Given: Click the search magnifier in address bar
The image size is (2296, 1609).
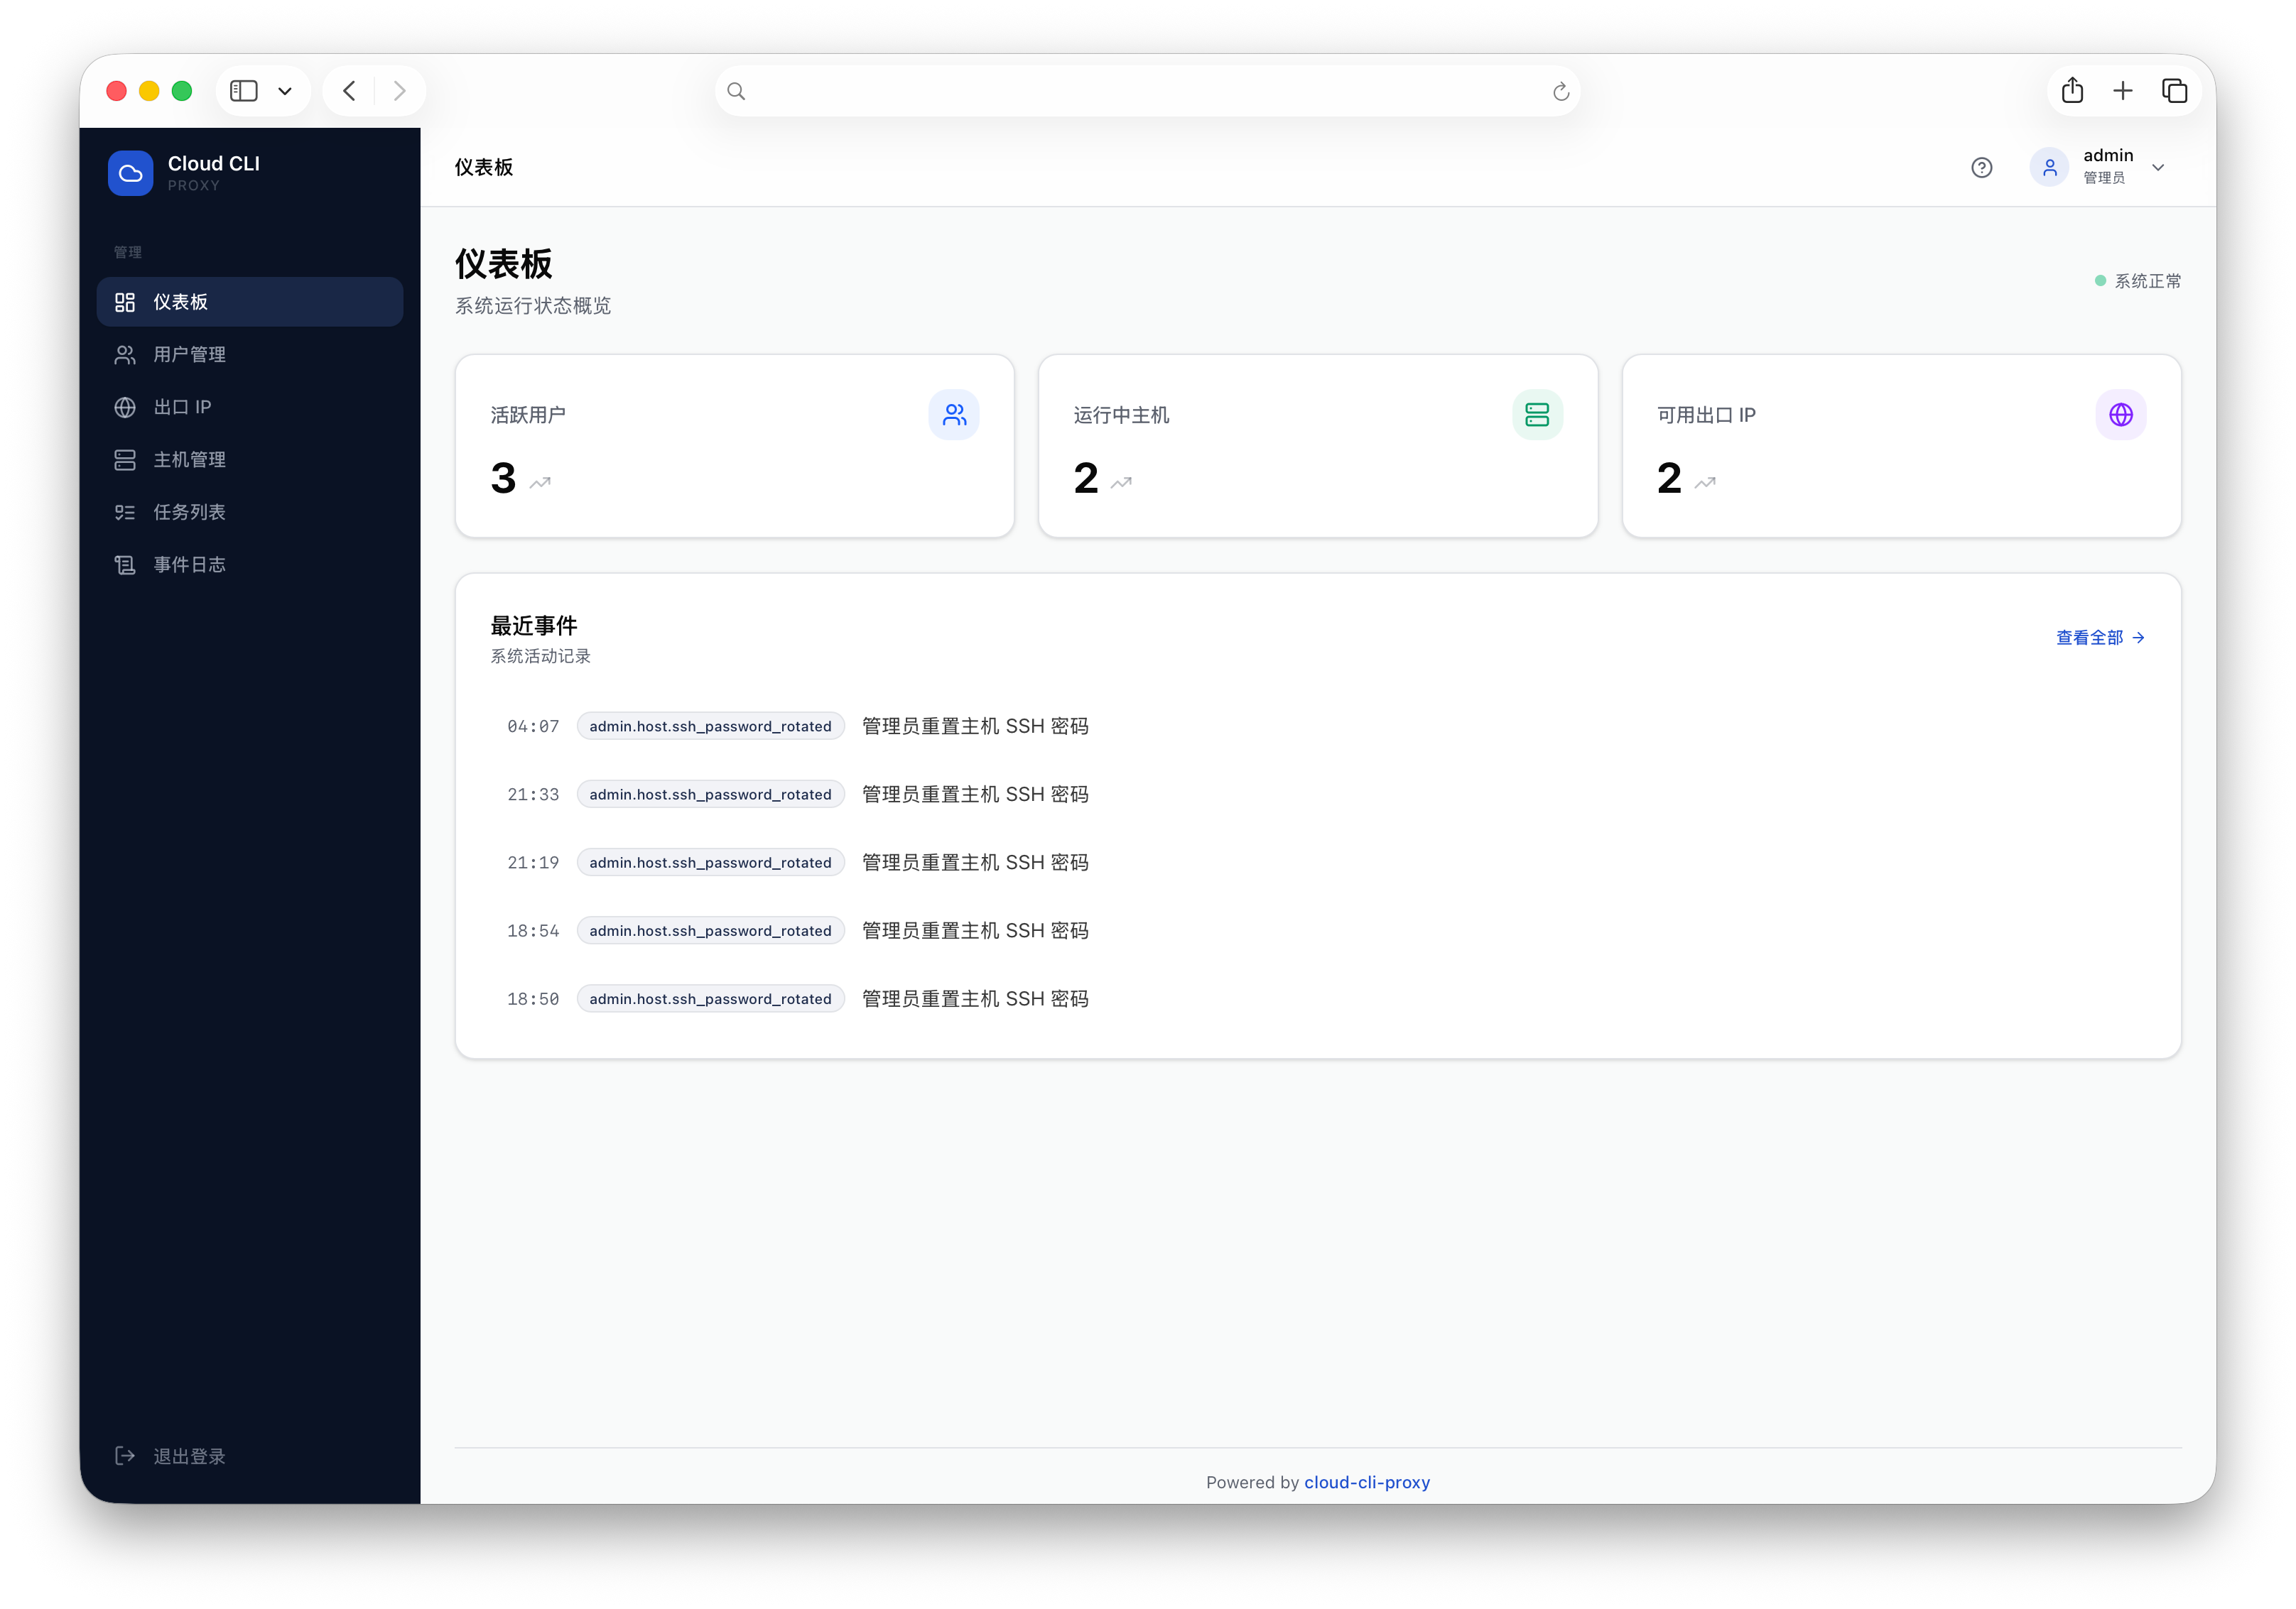Looking at the screenshot, I should [x=736, y=92].
